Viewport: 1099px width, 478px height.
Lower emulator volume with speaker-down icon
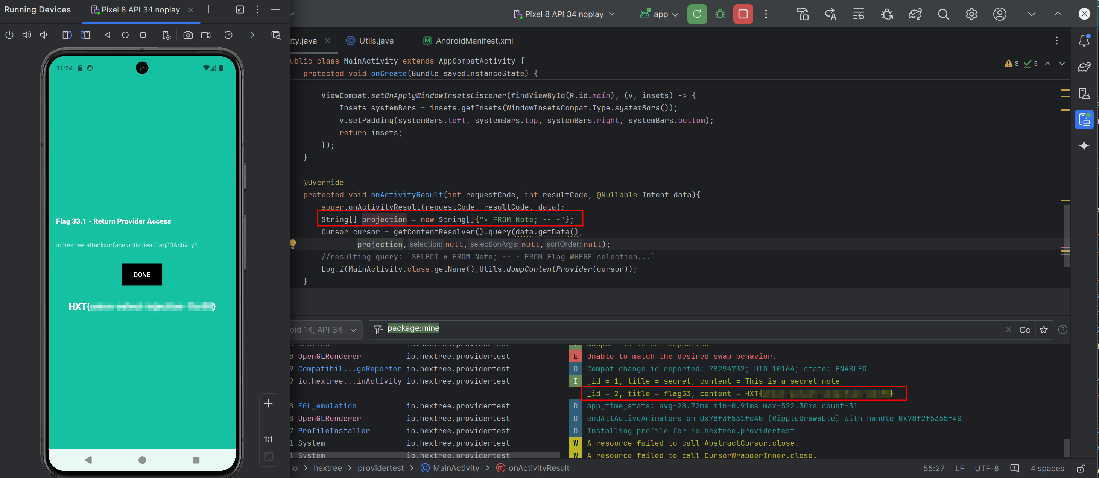click(44, 35)
